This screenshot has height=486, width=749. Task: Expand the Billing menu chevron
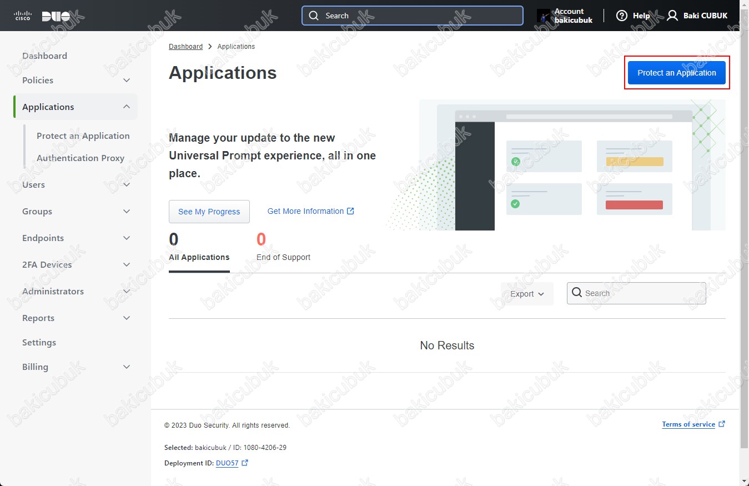127,367
